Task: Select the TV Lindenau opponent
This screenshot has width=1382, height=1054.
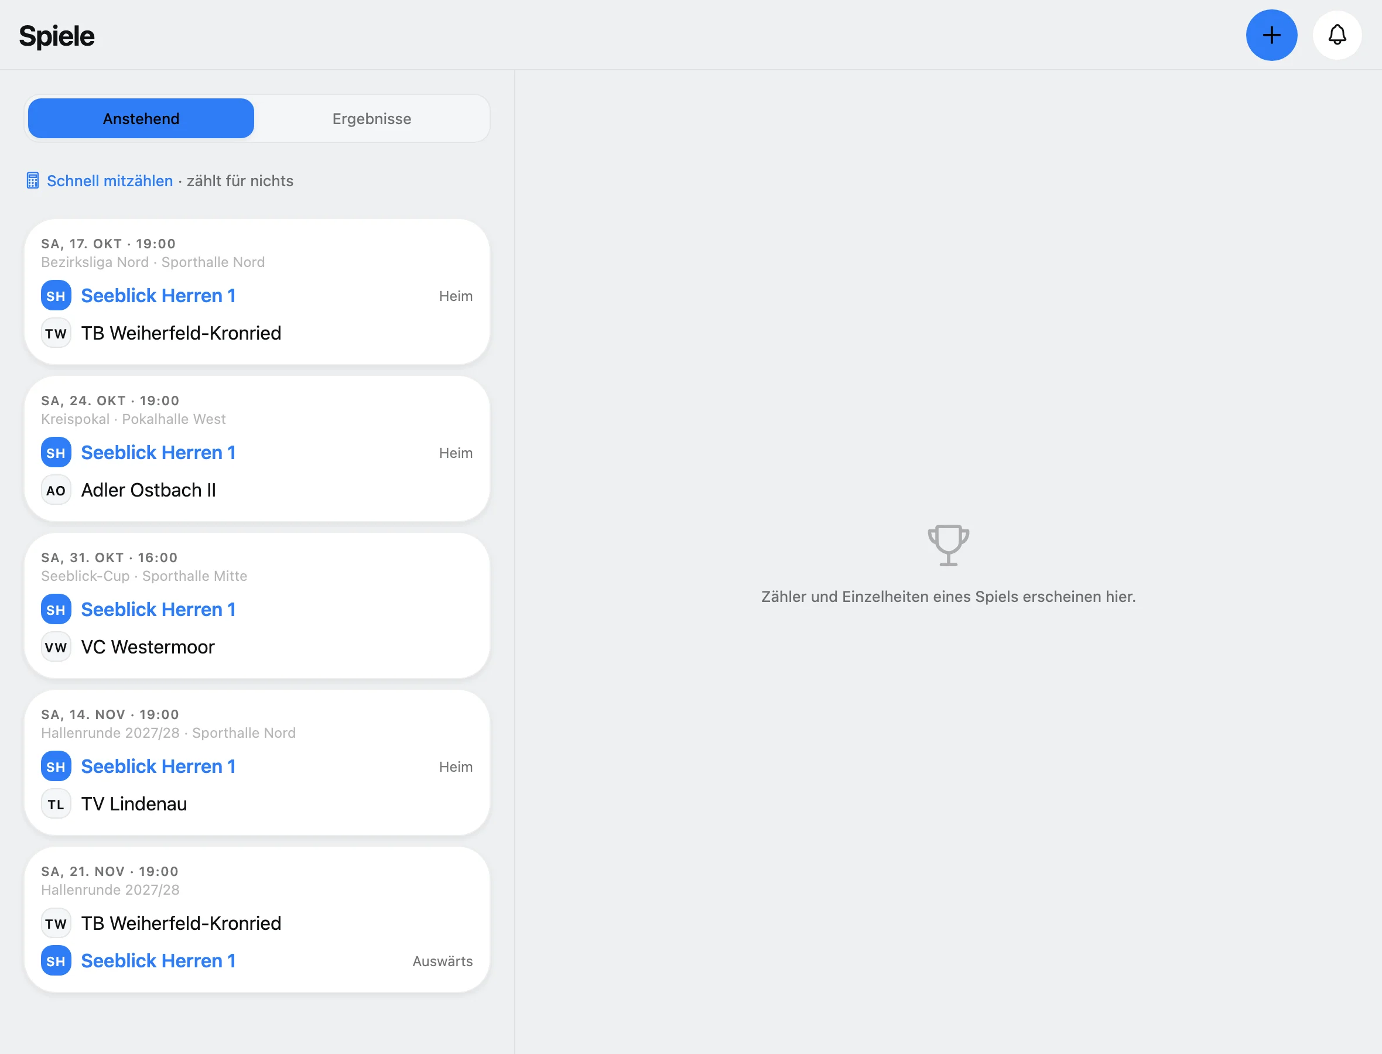Action: click(134, 803)
